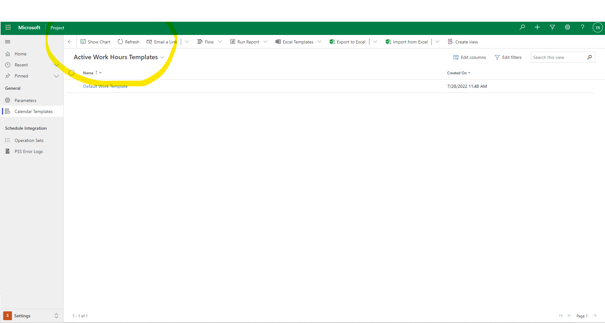Viewport: 605px width, 323px height.
Task: Click Excel Templates command
Action: (x=294, y=42)
